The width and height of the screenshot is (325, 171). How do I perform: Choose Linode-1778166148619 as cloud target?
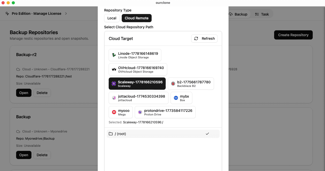tap(135, 55)
